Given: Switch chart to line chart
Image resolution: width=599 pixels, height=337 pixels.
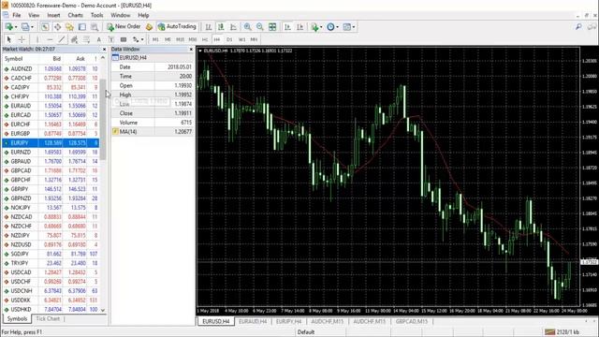Looking at the screenshot, I should point(233,27).
